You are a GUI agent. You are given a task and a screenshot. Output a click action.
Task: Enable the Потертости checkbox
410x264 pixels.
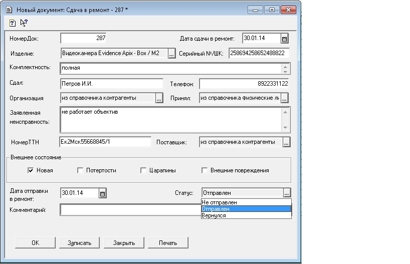point(80,170)
